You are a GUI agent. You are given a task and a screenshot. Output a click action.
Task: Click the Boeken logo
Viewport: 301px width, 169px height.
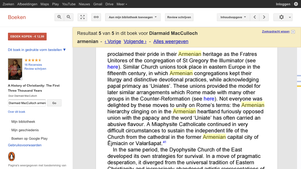(x=17, y=17)
